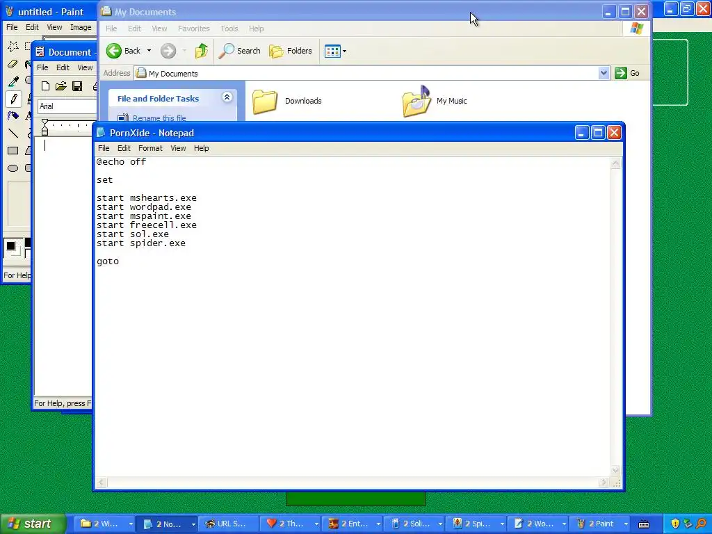
Task: Click Safely Remove Hardware tray icon
Action: pyautogui.click(x=688, y=524)
